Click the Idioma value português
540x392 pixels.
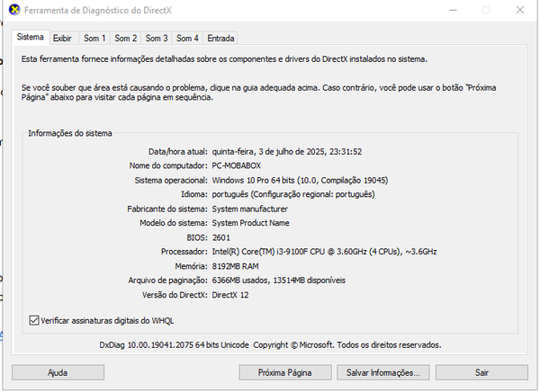pyautogui.click(x=293, y=194)
